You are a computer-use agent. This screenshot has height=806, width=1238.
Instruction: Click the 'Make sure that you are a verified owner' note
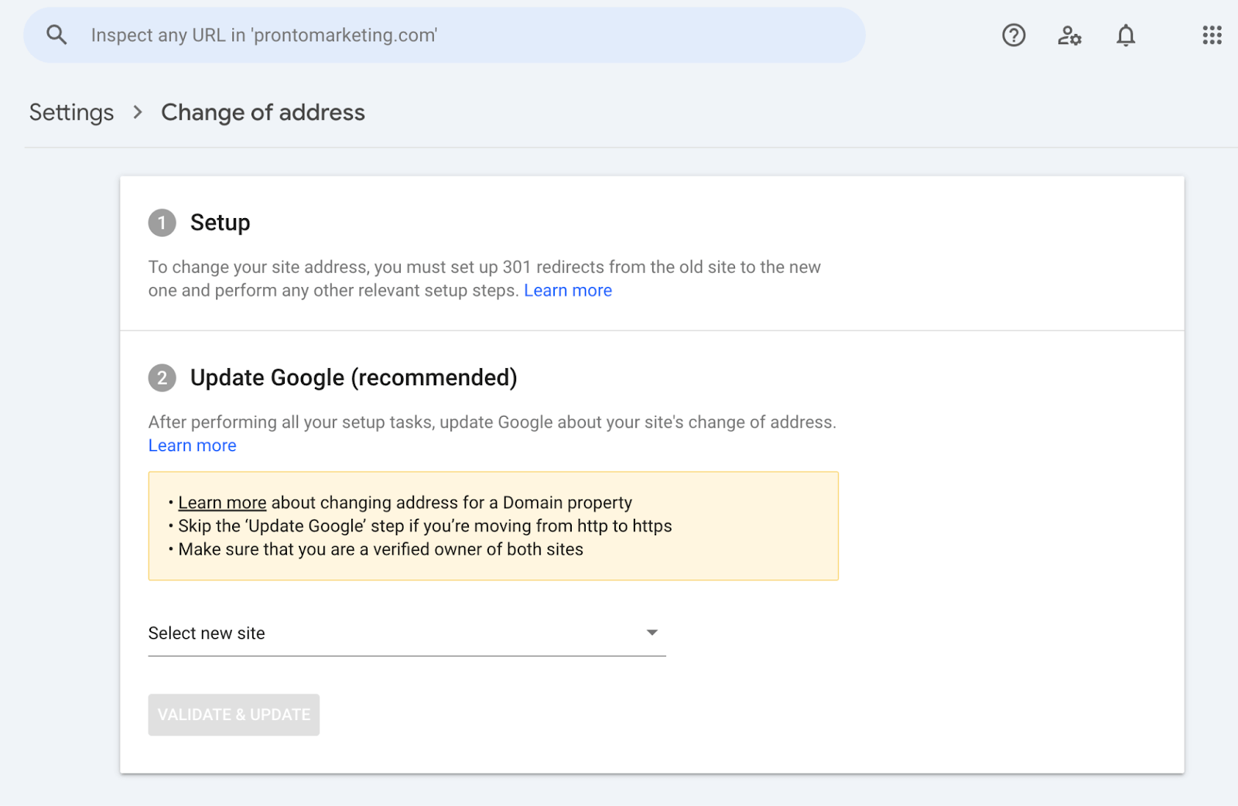tap(381, 549)
